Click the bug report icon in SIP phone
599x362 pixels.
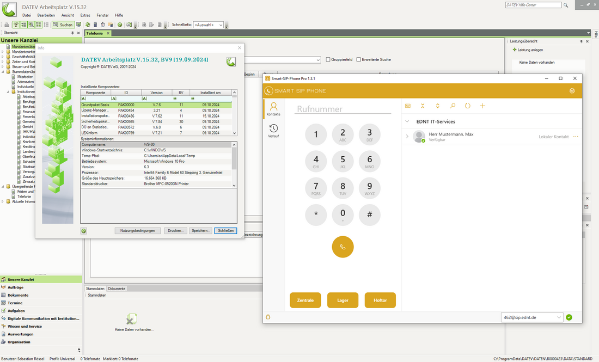coord(268,317)
